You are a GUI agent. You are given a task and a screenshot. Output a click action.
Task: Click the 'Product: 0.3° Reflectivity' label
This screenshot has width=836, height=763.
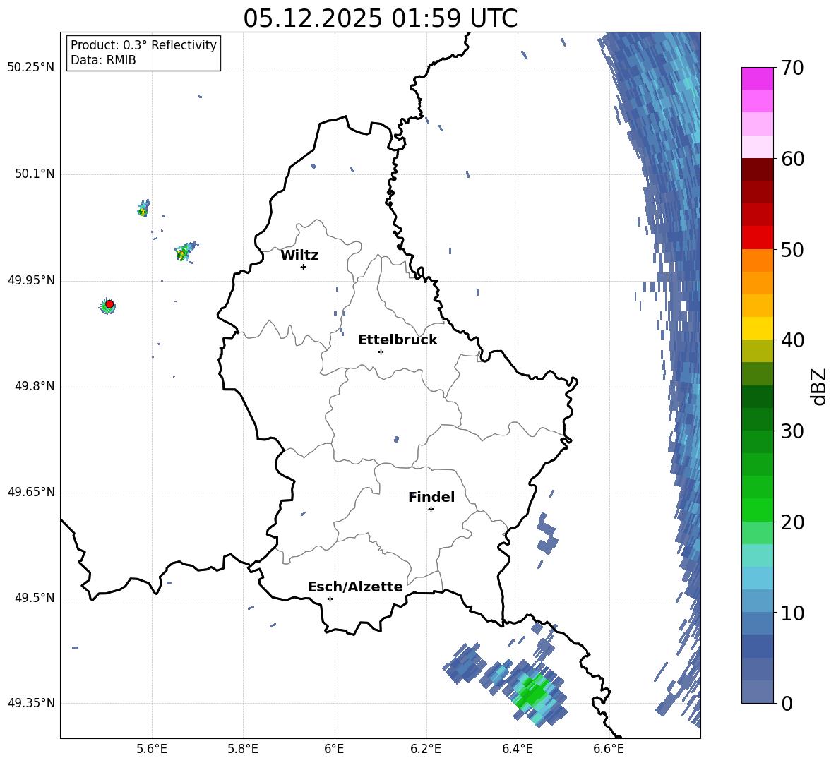tap(143, 44)
